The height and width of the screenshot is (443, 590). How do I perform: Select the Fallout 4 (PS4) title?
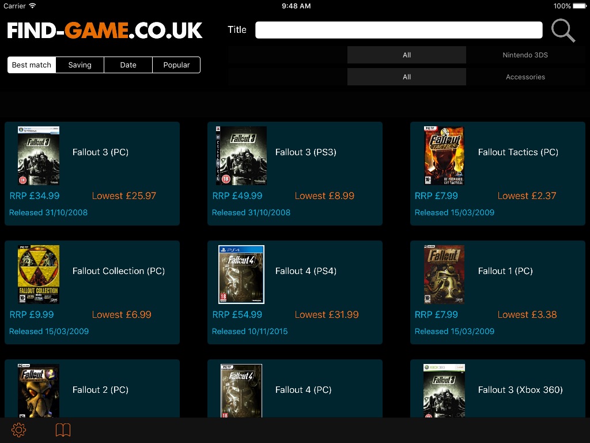(x=306, y=271)
